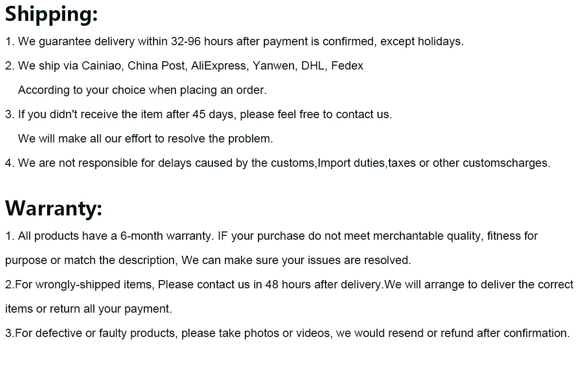This screenshot has width=583, height=389.
Task: Click 'resend or refund after confirmation' text
Action: (462, 334)
